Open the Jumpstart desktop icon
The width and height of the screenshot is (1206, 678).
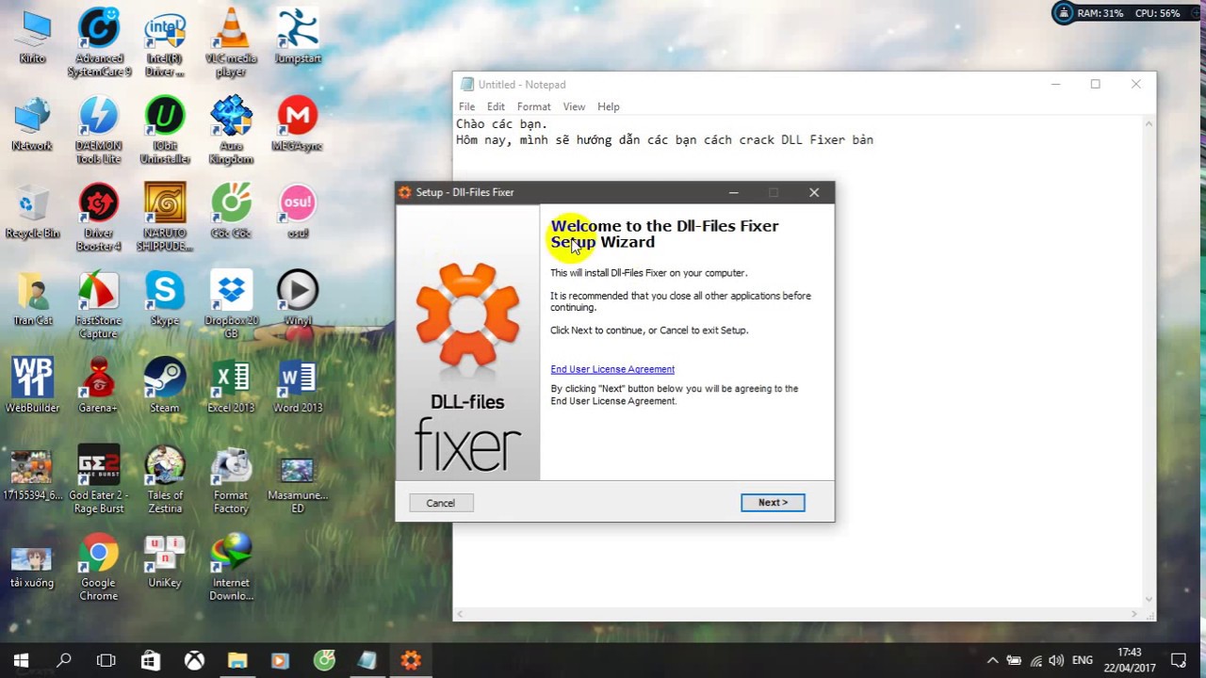click(x=298, y=36)
